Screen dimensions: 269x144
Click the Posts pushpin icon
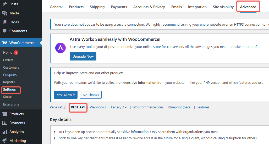(5, 4)
